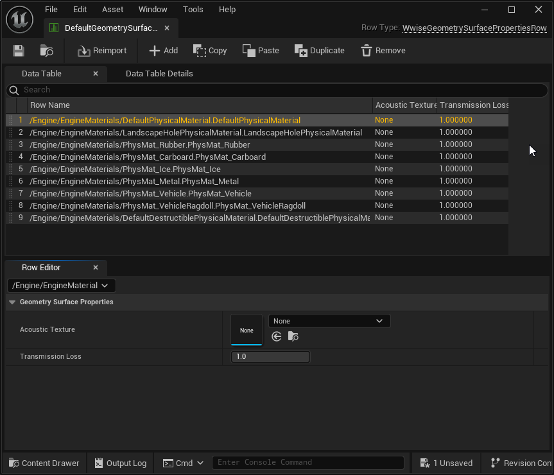This screenshot has height=475, width=554.
Task: Add a new row with Add button
Action: [x=163, y=51]
